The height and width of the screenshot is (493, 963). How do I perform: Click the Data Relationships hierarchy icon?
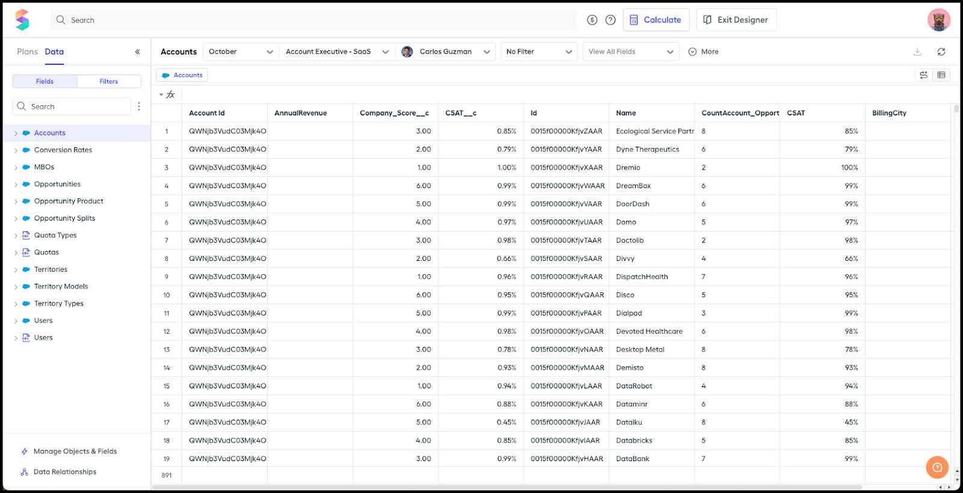pos(25,472)
